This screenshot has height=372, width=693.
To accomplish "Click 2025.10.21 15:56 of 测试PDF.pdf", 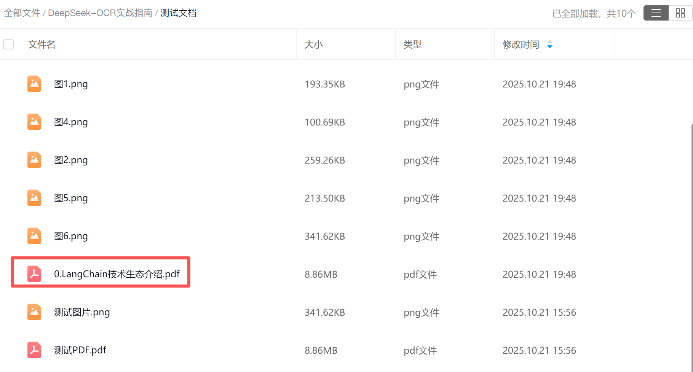I will point(539,350).
